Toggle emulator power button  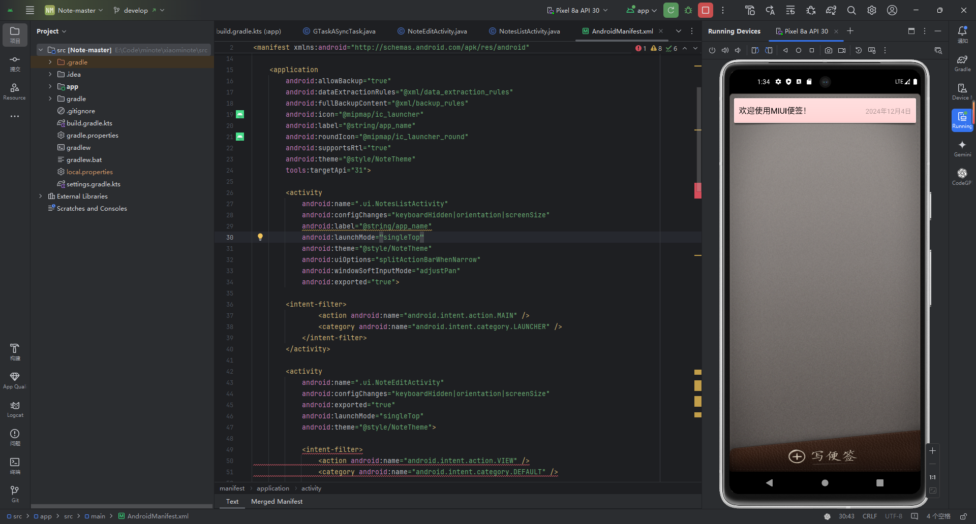[712, 50]
